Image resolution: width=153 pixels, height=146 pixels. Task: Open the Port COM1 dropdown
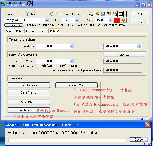pyautogui.click(x=77, y=20)
